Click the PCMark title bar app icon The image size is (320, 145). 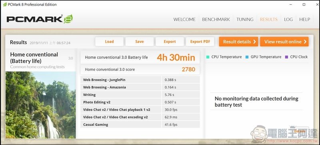5,4
